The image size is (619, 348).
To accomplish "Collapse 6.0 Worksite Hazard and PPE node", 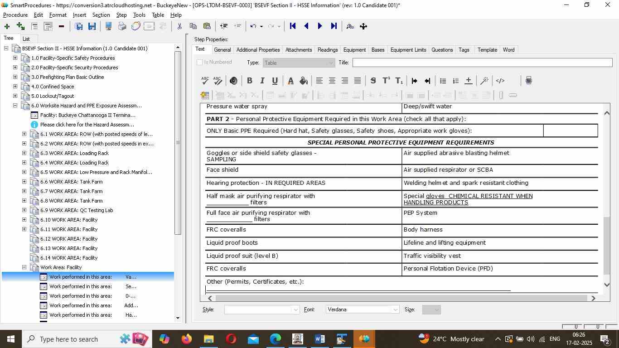I will tap(15, 106).
